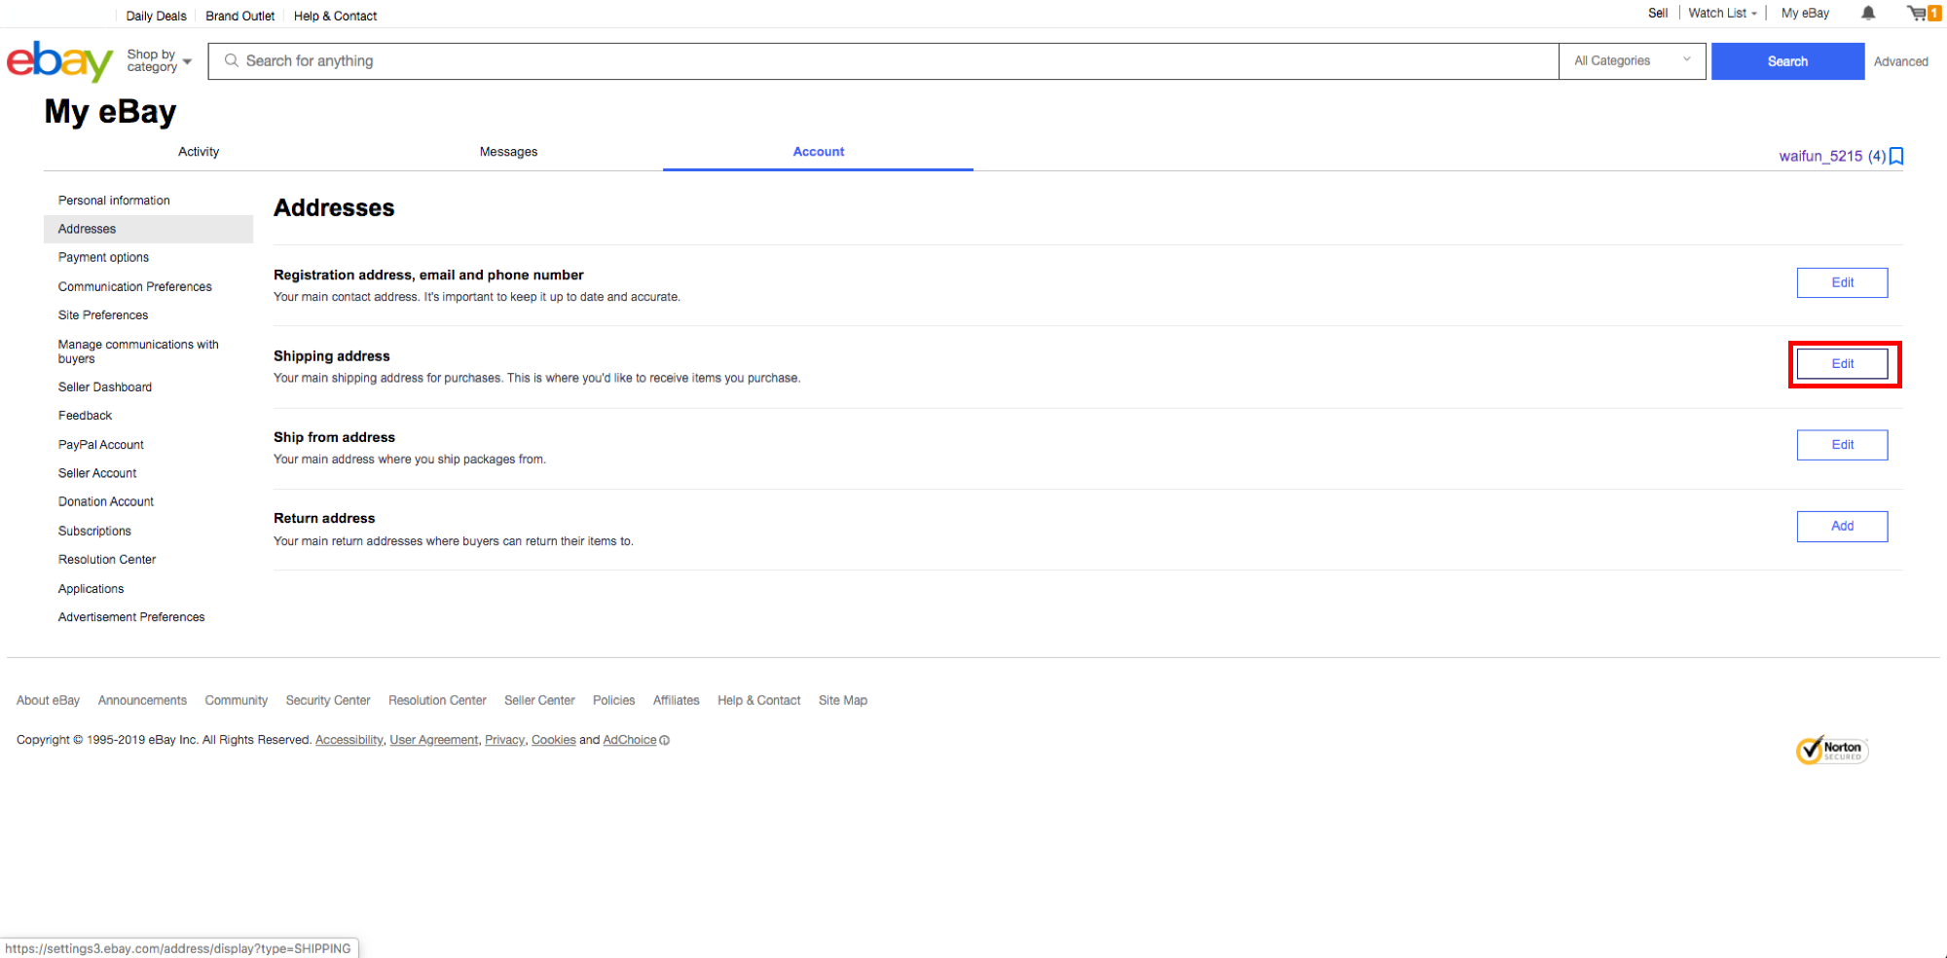Open Seller Account in the sidebar

pyautogui.click(x=97, y=473)
